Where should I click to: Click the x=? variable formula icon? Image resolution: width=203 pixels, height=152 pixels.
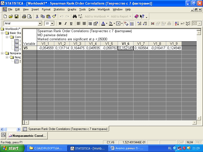coord(182,24)
